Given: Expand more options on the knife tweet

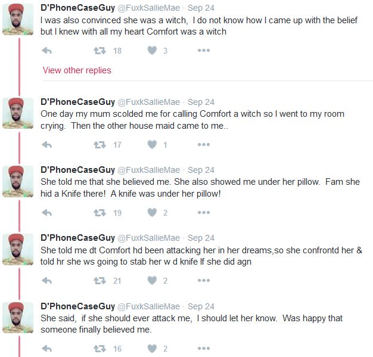Looking at the screenshot, I should point(204,213).
